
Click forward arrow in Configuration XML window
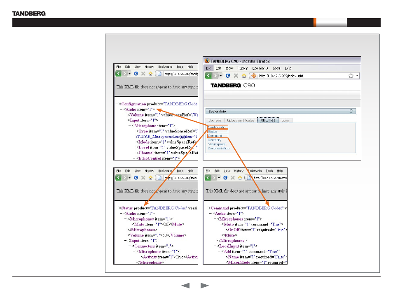click(x=124, y=74)
